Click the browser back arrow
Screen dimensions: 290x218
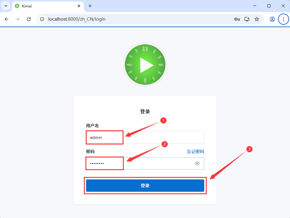point(7,19)
